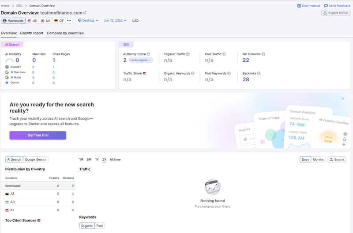
Task: Click the Send feedback chat icon
Action: pos(326,6)
